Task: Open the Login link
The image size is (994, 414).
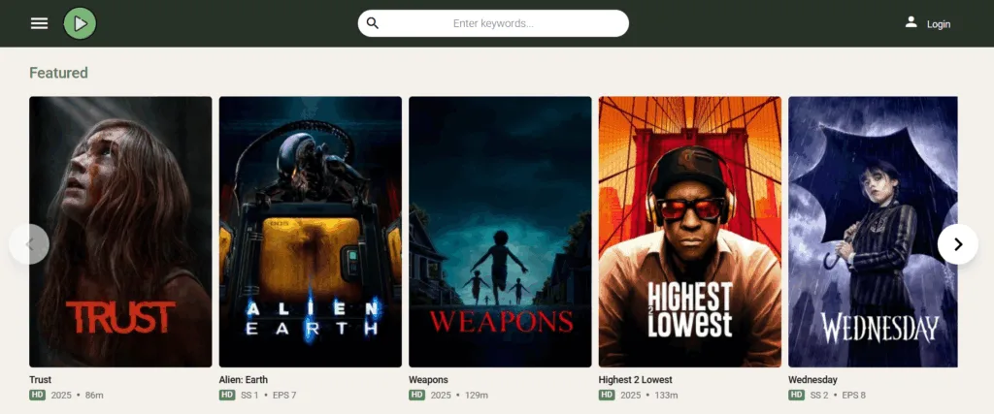Action: (939, 24)
